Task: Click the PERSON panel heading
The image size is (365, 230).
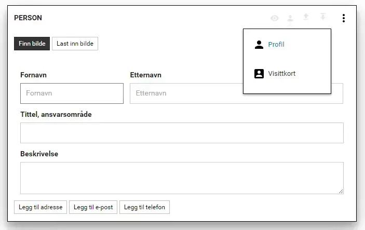Action: (28, 18)
